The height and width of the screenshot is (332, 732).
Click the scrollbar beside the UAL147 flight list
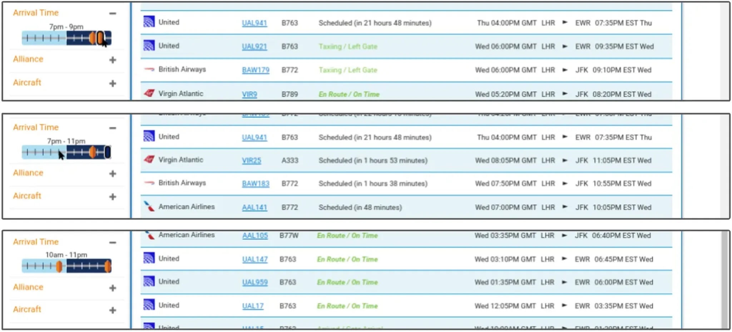725,279
